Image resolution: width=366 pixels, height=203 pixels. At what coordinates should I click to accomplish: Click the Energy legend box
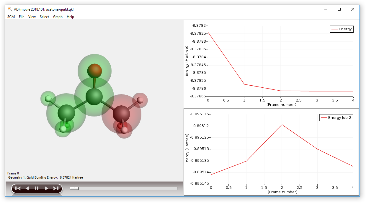tap(342, 29)
